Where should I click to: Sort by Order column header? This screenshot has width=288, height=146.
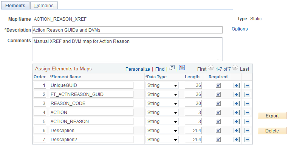(x=40, y=77)
